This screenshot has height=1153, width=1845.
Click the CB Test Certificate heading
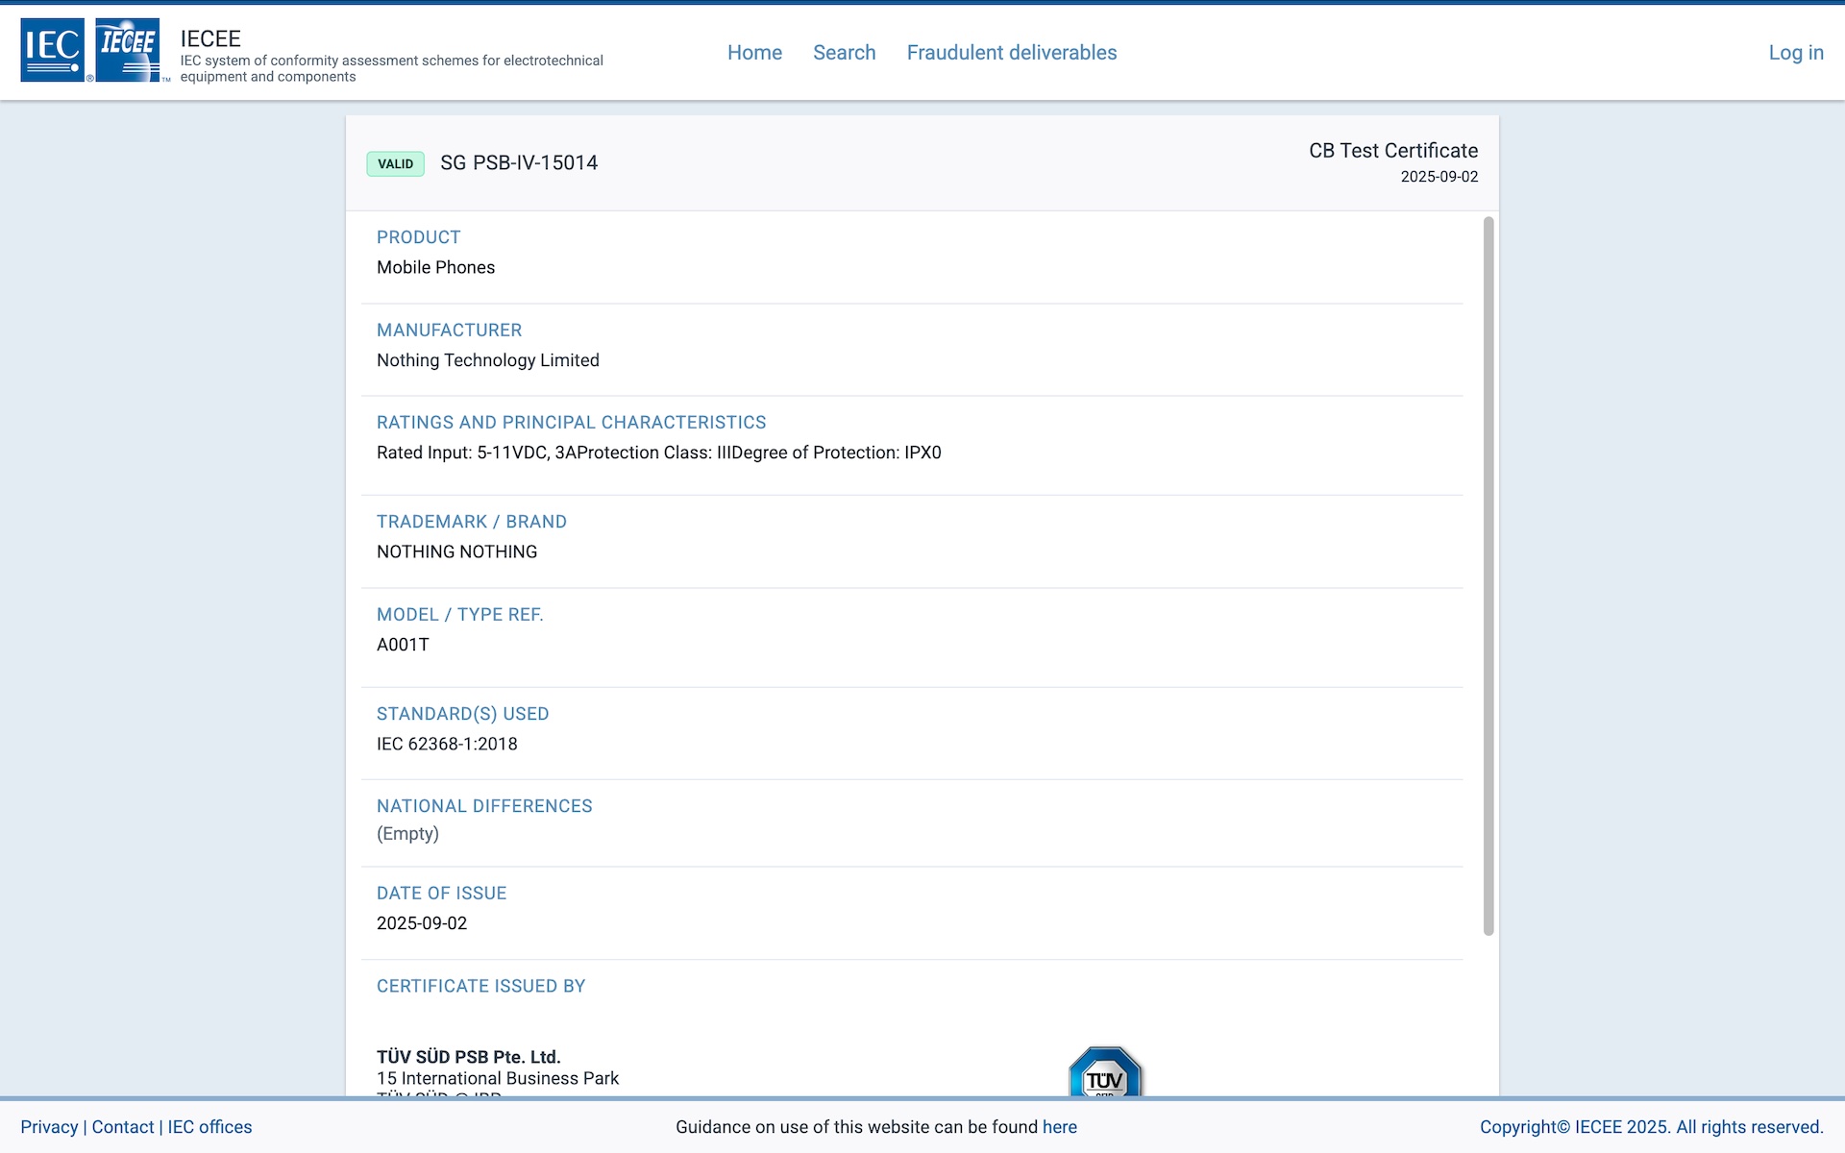(1392, 151)
